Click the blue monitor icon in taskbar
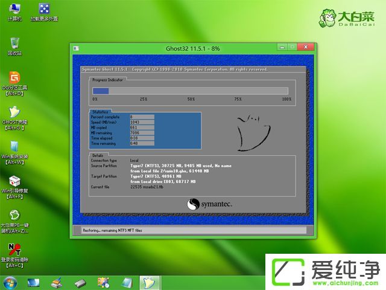The image size is (386, 290). click(33, 282)
